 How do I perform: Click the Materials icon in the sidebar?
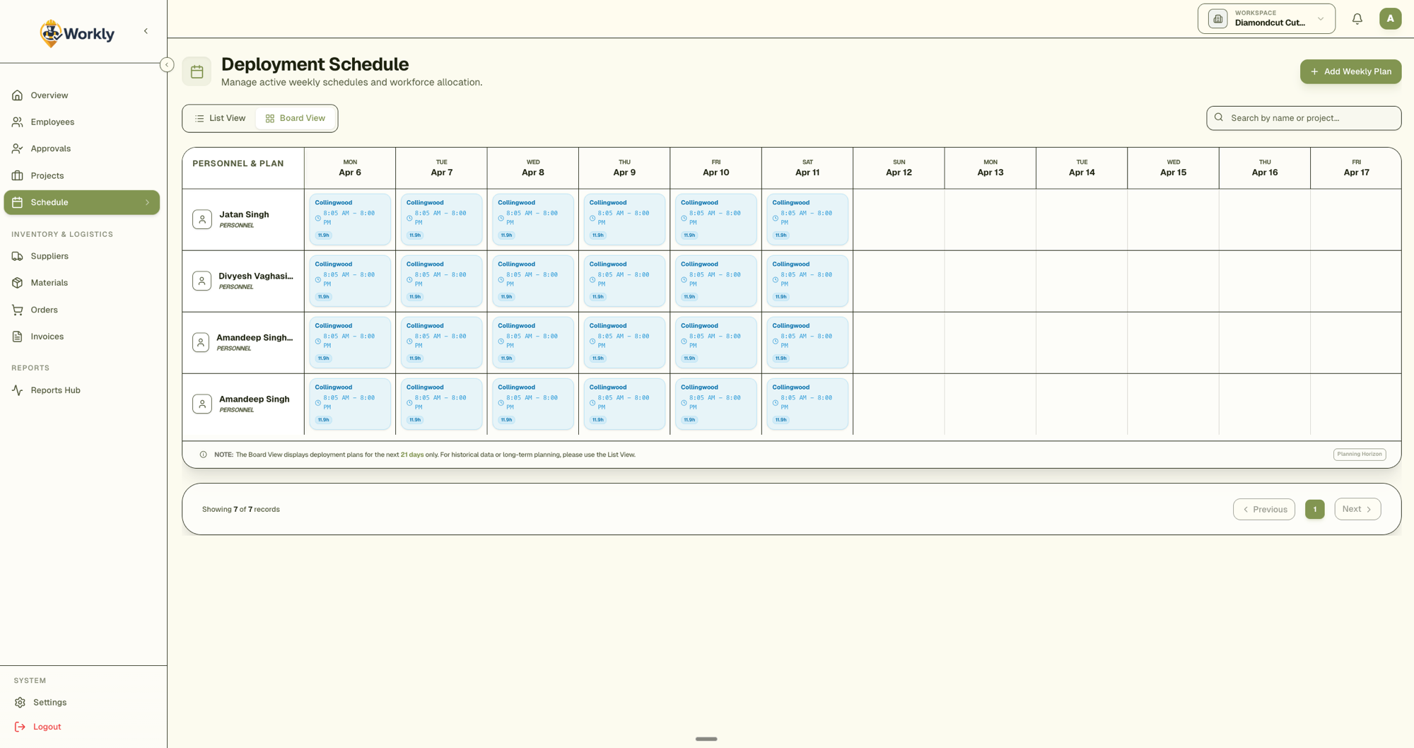coord(17,283)
